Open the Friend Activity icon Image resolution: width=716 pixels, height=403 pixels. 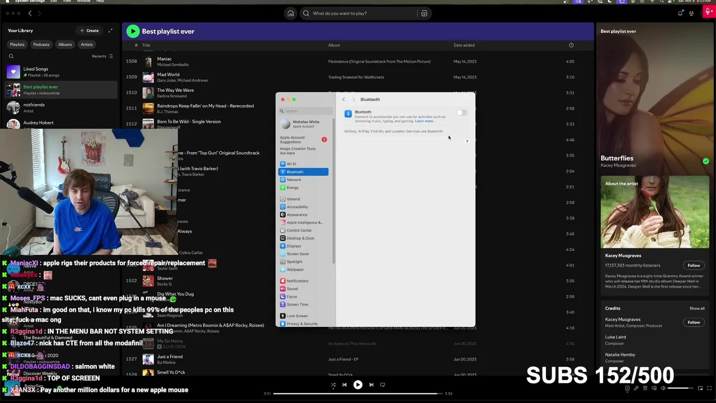[692, 13]
